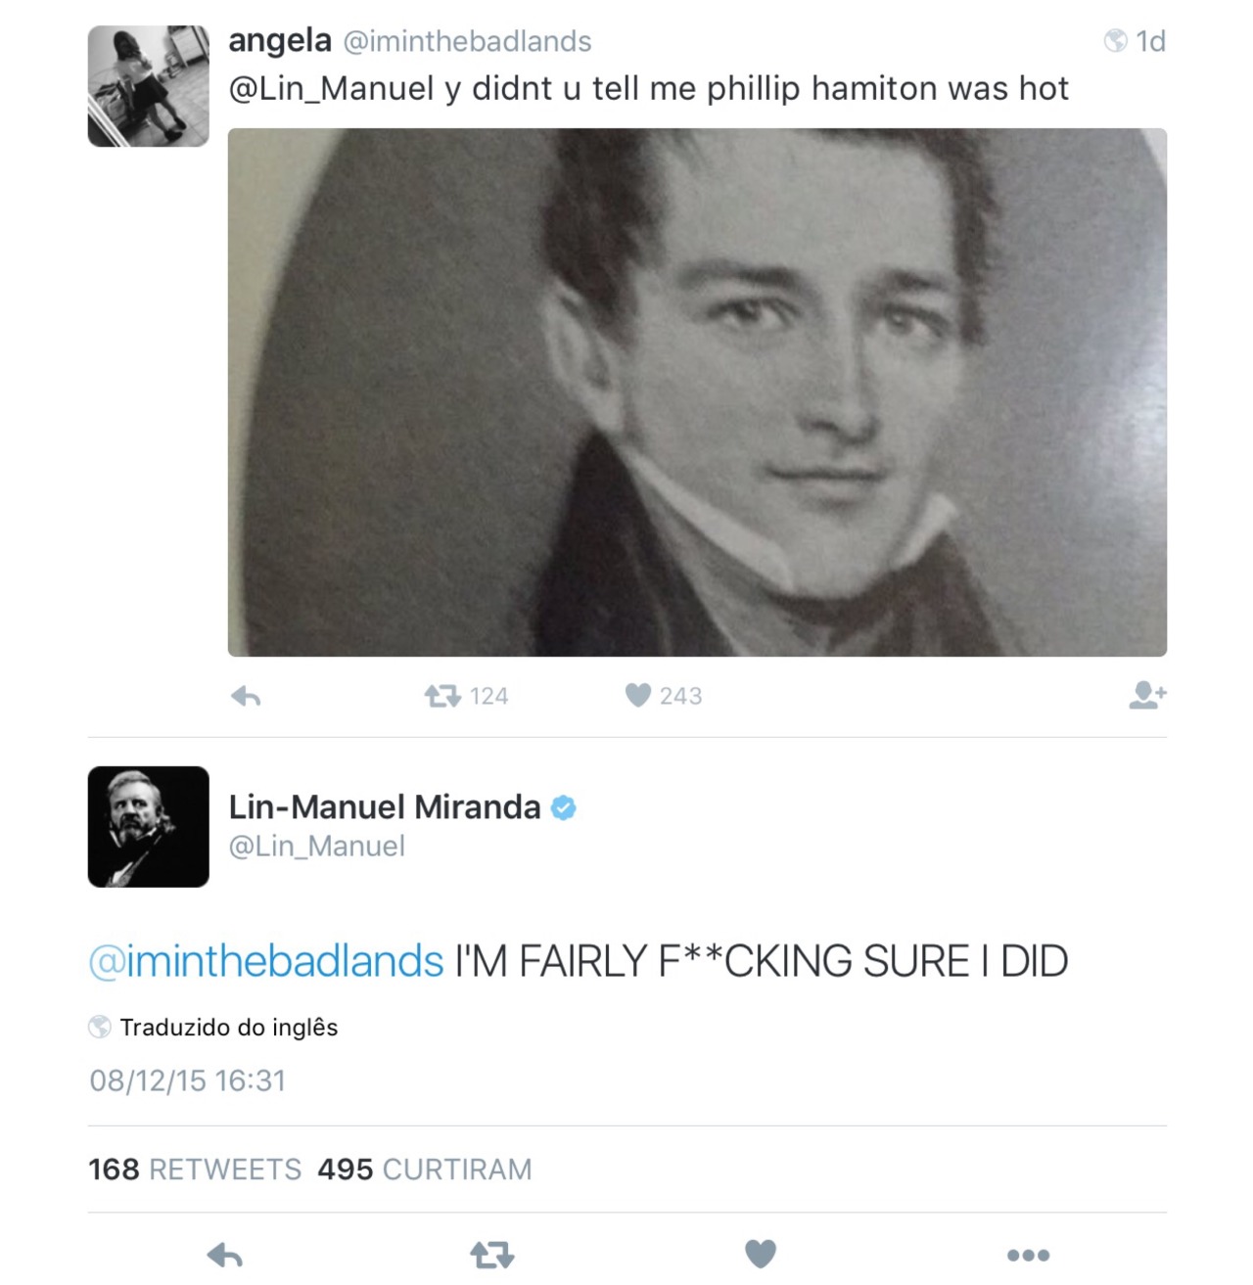The width and height of the screenshot is (1253, 1285).
Task: Click the globe icon beside Traduzido do inglês
Action: (x=100, y=1027)
